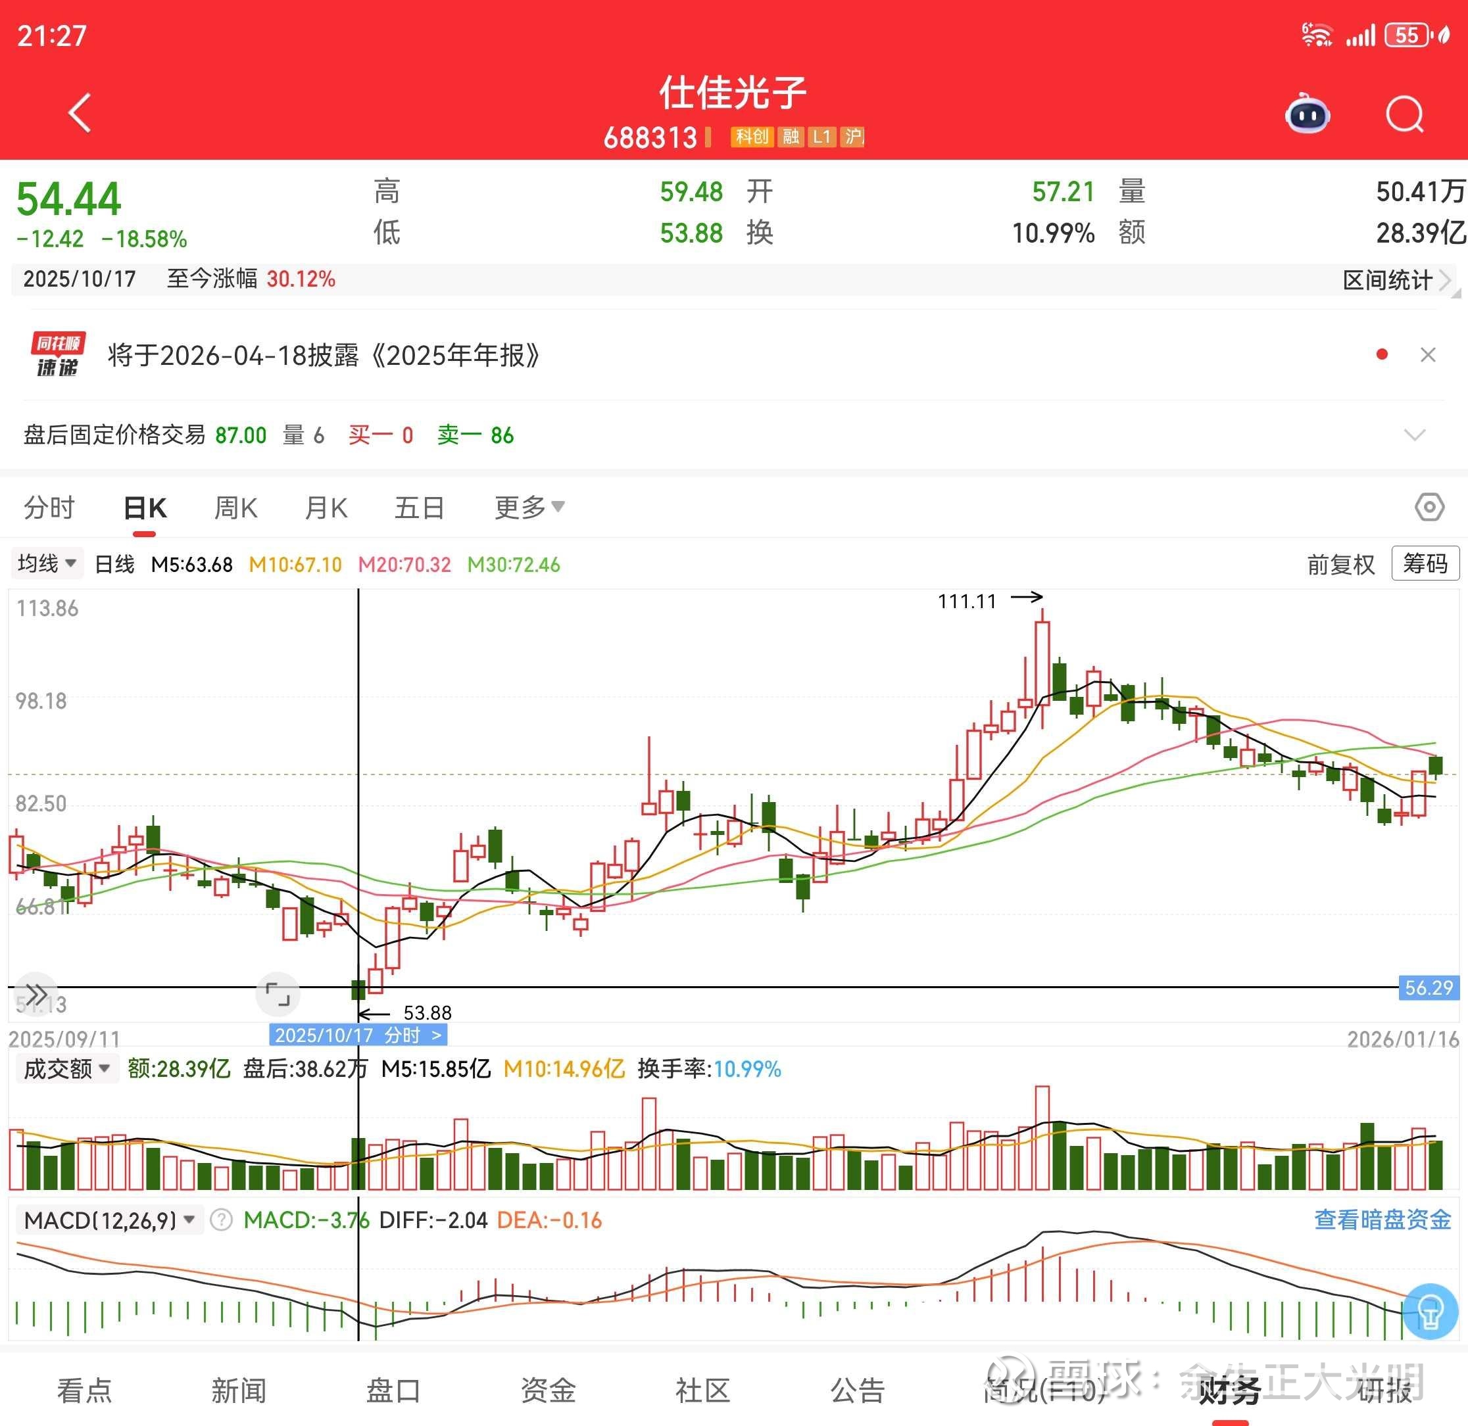Screen dimensions: 1468x1426
Task: Tap the lightbulb floating icon
Action: click(x=1429, y=1311)
